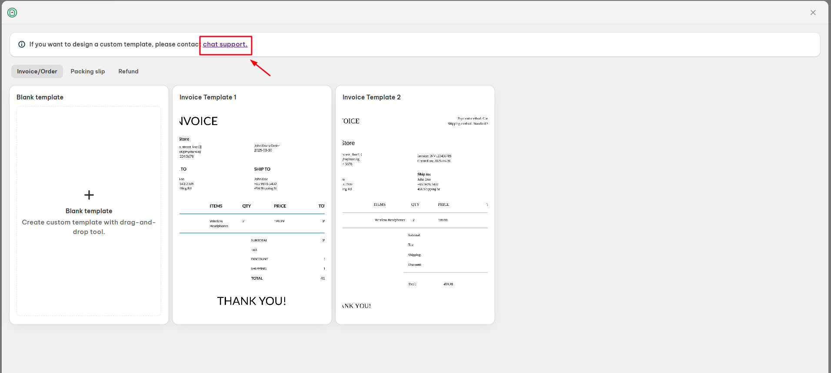Click SHIP TO label in Template 1 preview
The width and height of the screenshot is (831, 373).
pos(262,169)
